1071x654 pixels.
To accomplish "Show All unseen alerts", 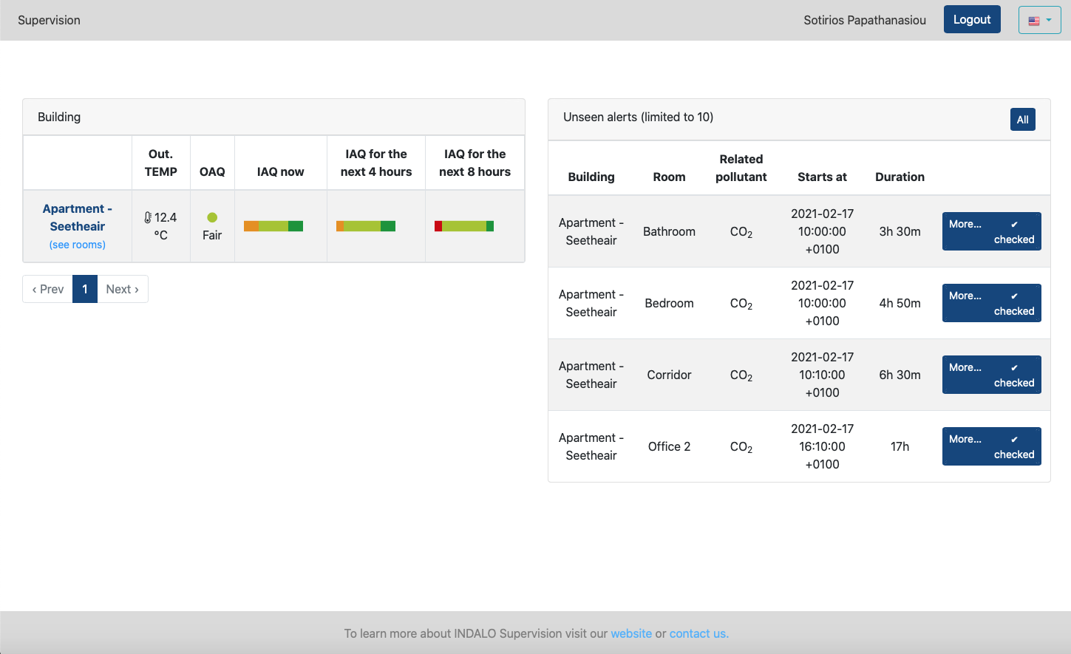I will tap(1022, 120).
